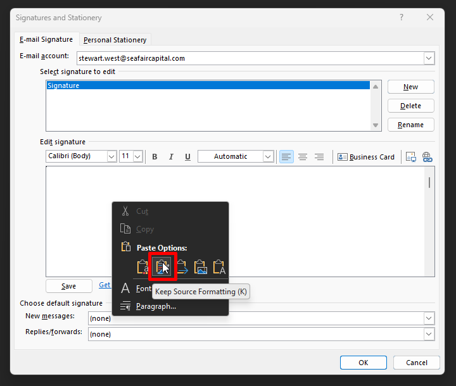Open Paragraph... from the context menu
This screenshot has width=456, height=386.
[156, 306]
